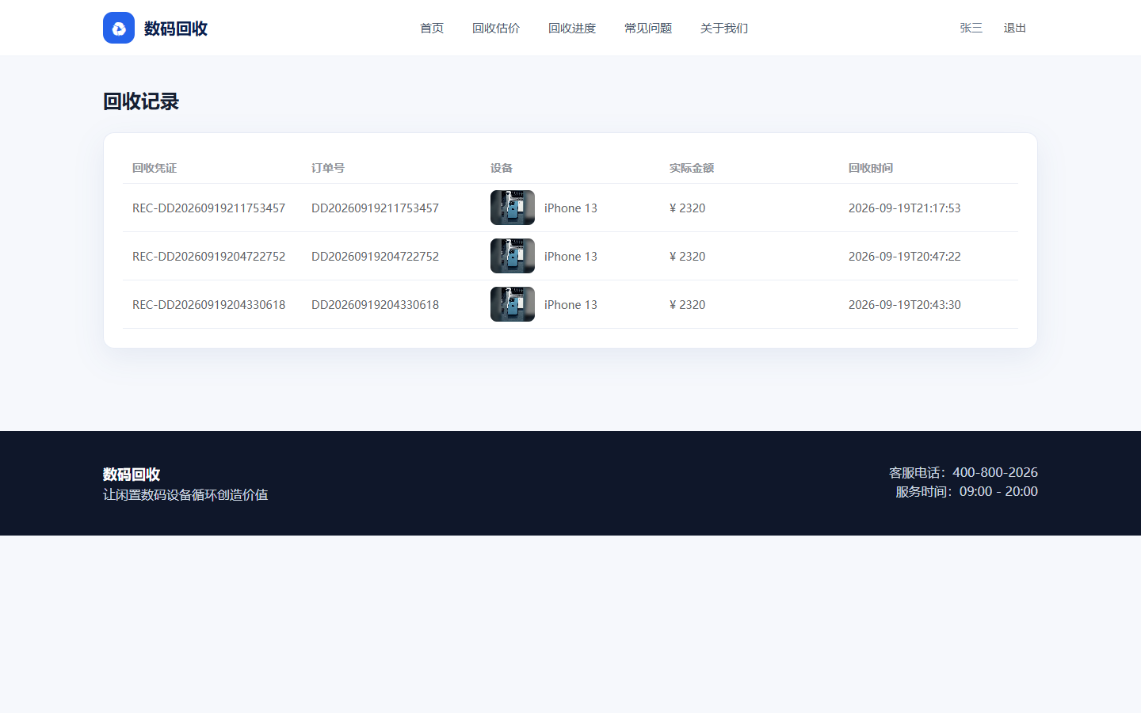Click the 回收凭证 column header
Image resolution: width=1141 pixels, height=713 pixels.
155,168
